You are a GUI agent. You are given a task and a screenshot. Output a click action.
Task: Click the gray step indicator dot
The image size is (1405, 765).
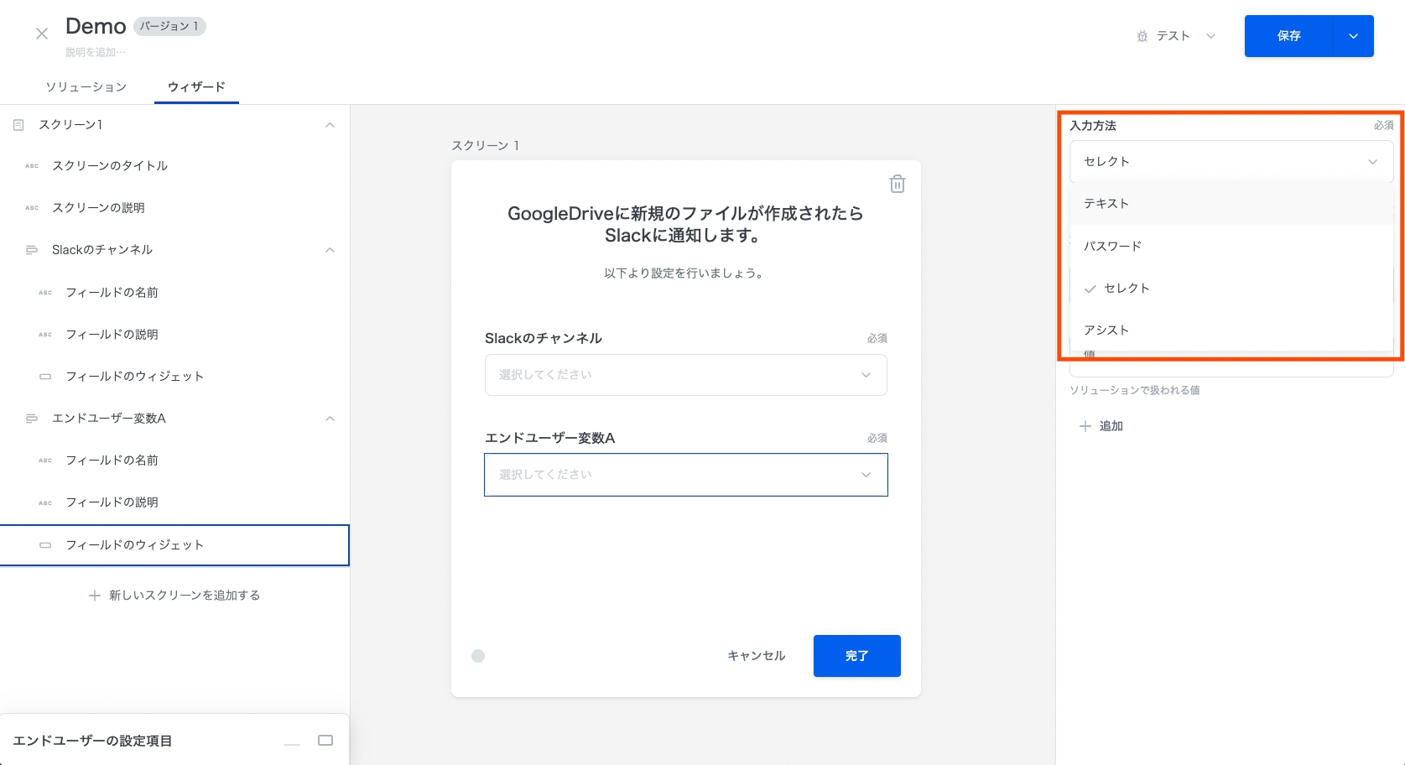478,656
